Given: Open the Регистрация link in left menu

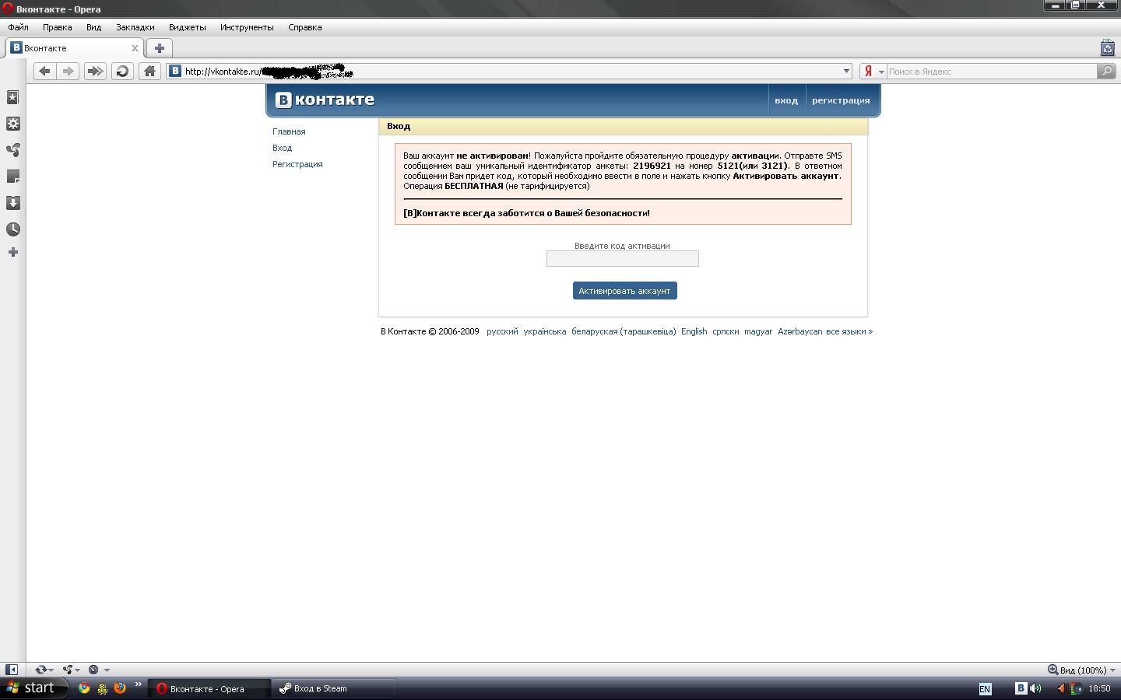Looking at the screenshot, I should [297, 164].
